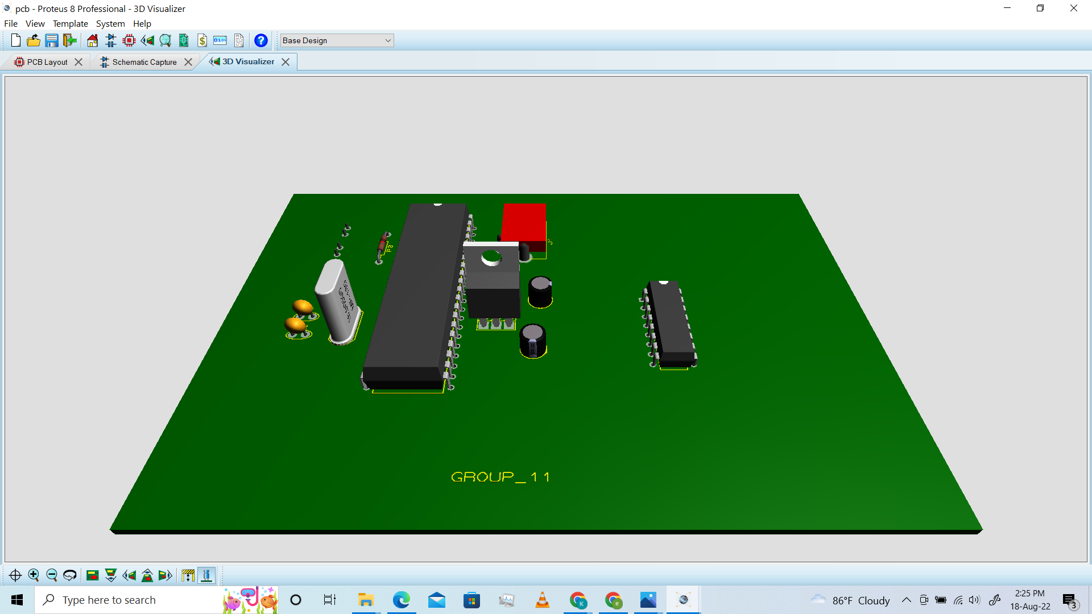Open PCB Layout via the red chip icon
This screenshot has width=1092, height=614.
tap(129, 40)
